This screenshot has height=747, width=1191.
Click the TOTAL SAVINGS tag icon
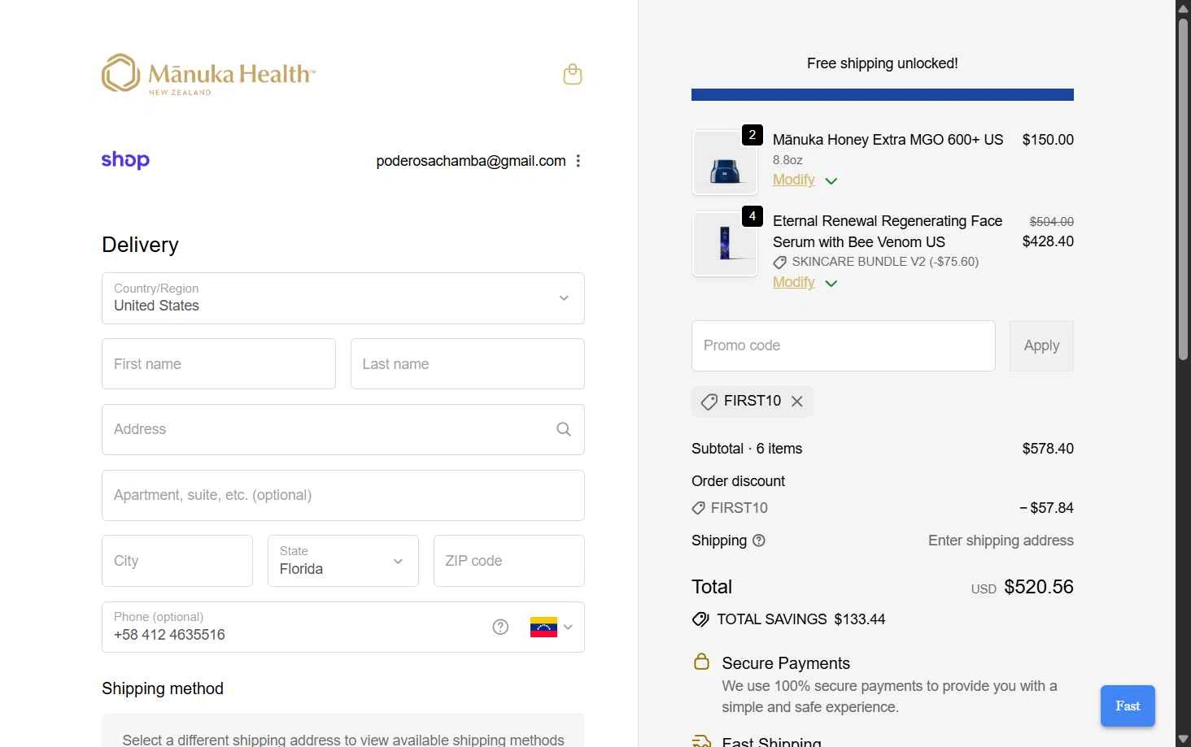coord(700,619)
